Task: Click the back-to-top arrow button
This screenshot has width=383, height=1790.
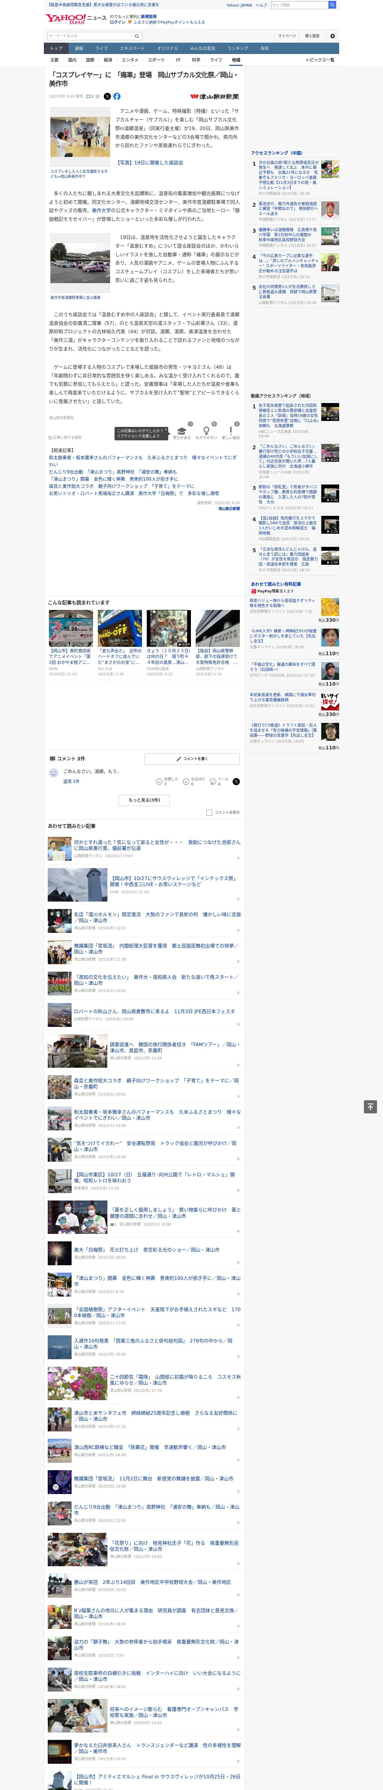Action: [x=370, y=1107]
